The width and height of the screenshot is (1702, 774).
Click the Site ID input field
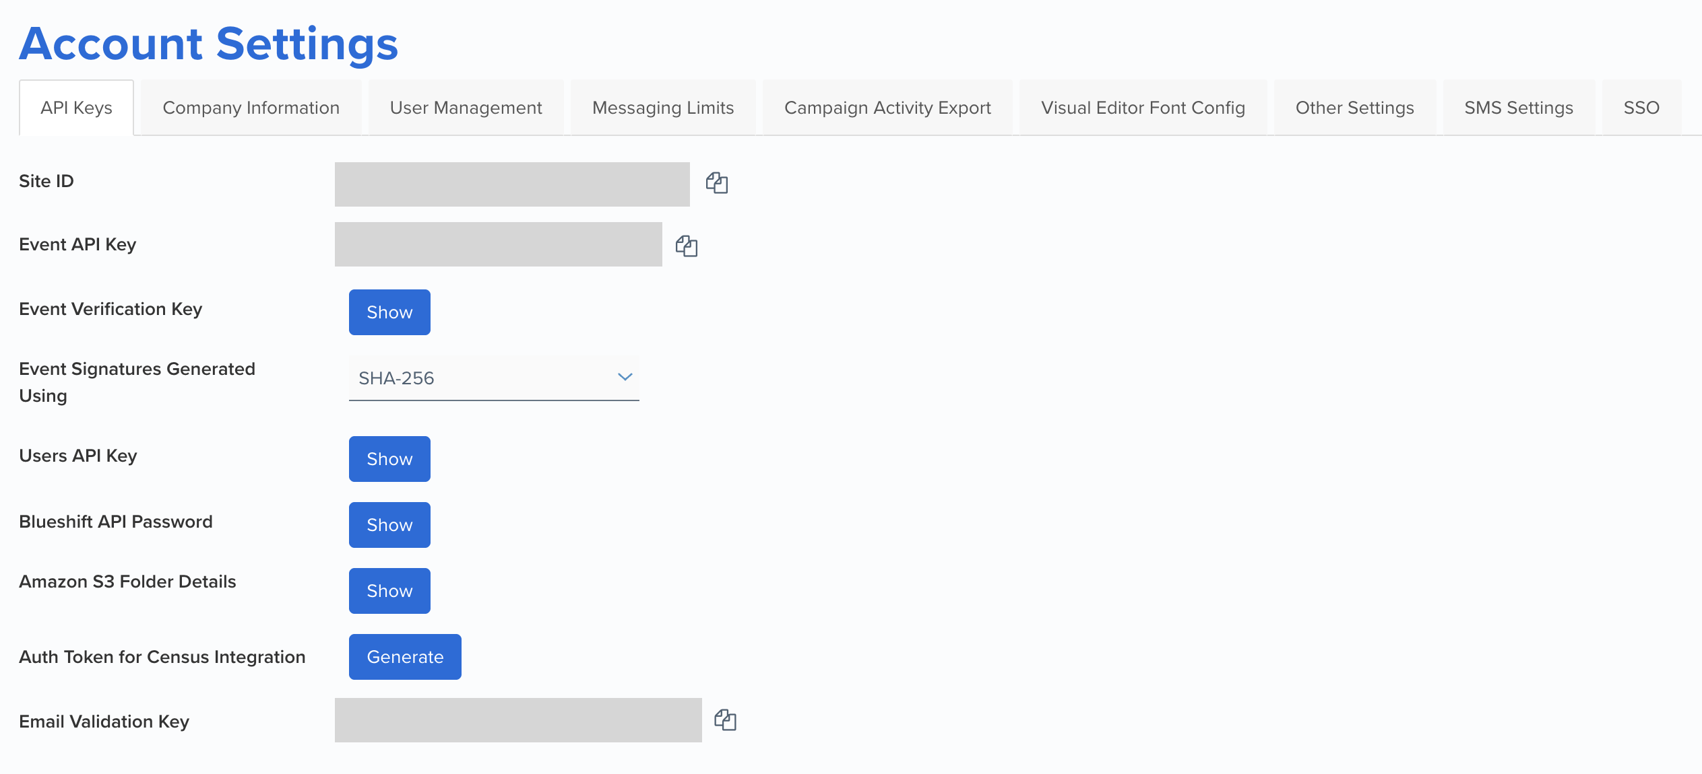point(511,182)
